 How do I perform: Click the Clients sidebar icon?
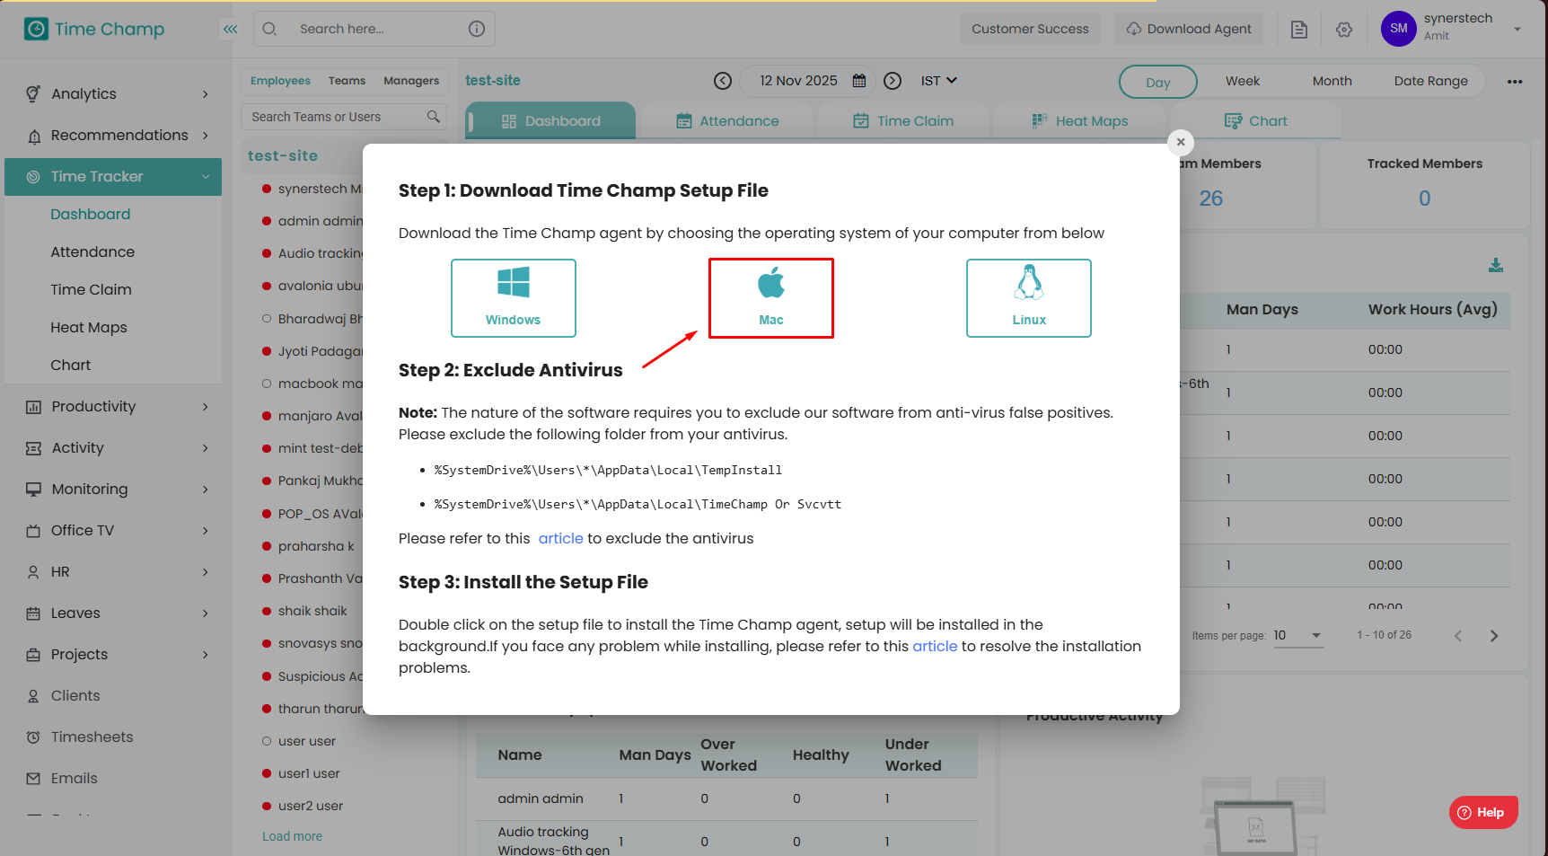(33, 696)
